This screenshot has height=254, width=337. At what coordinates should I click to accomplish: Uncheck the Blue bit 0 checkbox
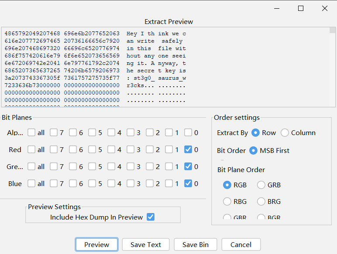pyautogui.click(x=188, y=183)
